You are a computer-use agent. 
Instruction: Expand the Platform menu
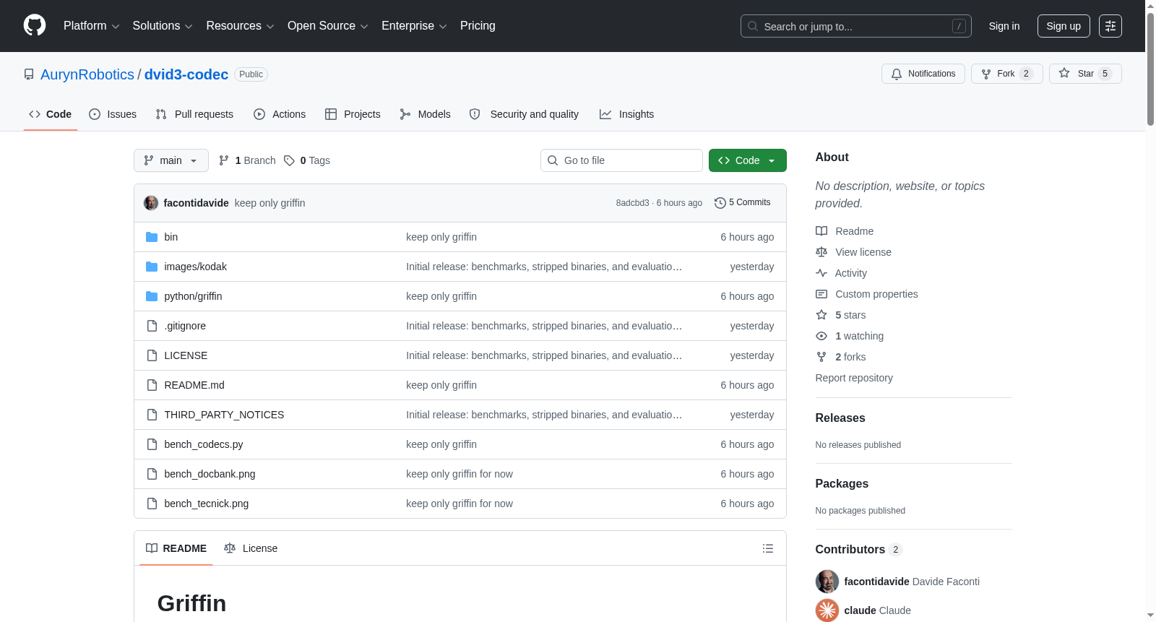point(92,26)
